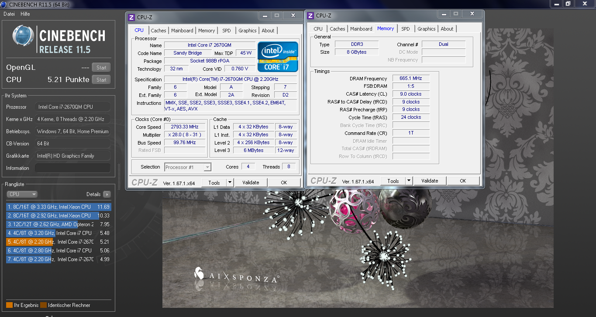Click the Code Name value Sandy Bridge
This screenshot has height=317, width=596.
click(x=188, y=53)
